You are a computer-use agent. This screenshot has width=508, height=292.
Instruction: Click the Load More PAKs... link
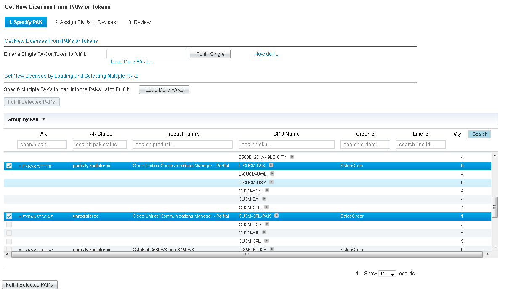(132, 61)
